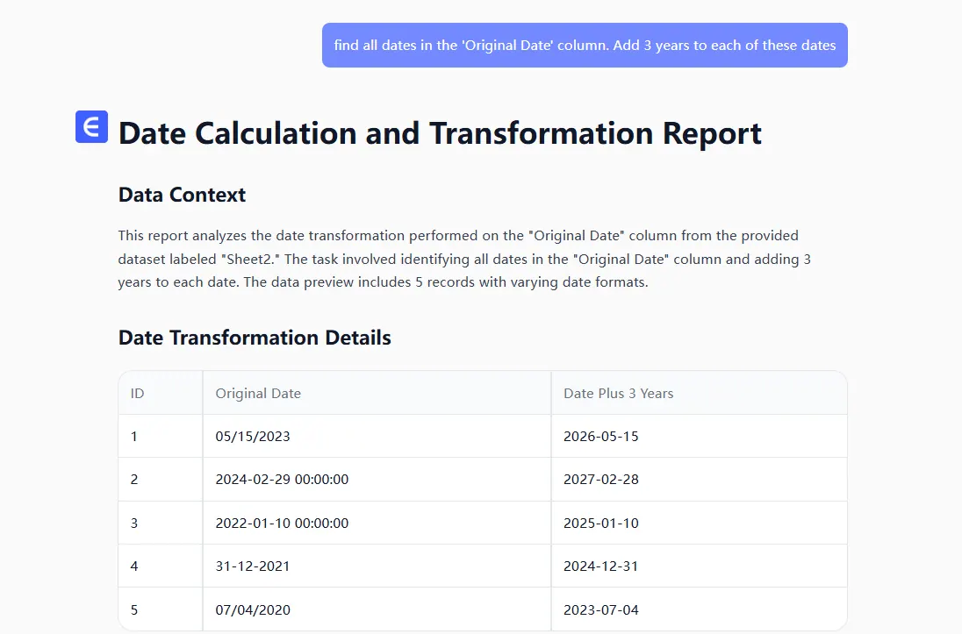
Task: Click the result cell 2023-07-04
Action: tap(601, 609)
